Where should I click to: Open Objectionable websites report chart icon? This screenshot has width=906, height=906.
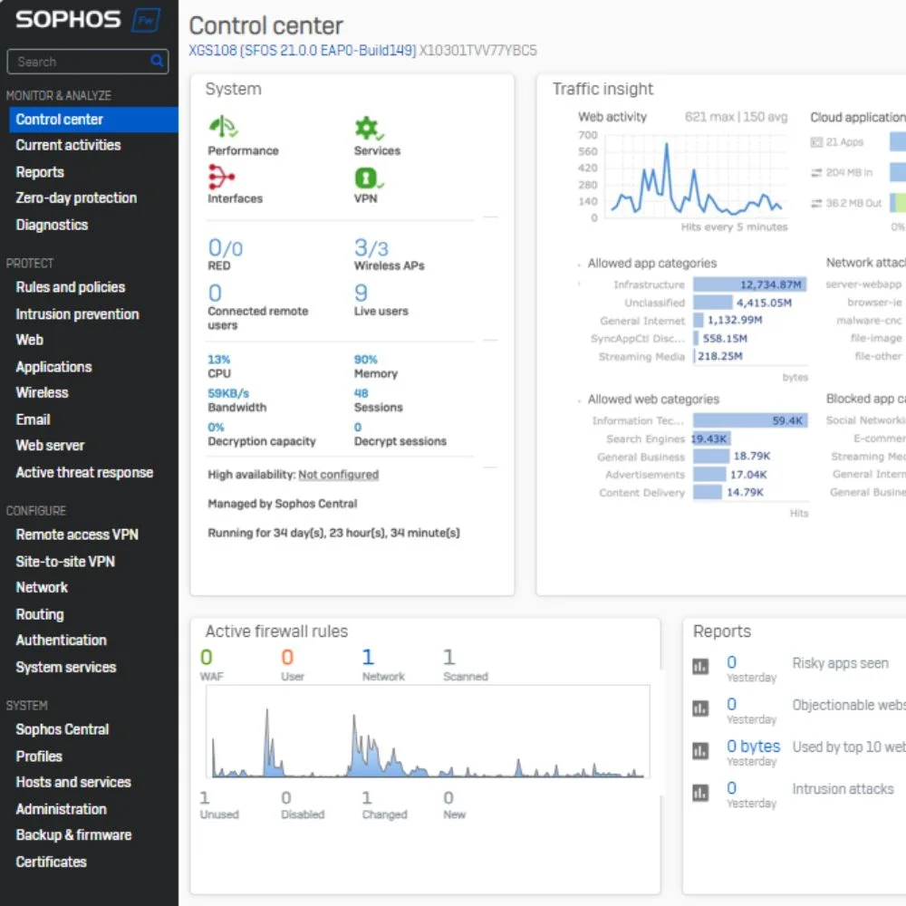700,708
